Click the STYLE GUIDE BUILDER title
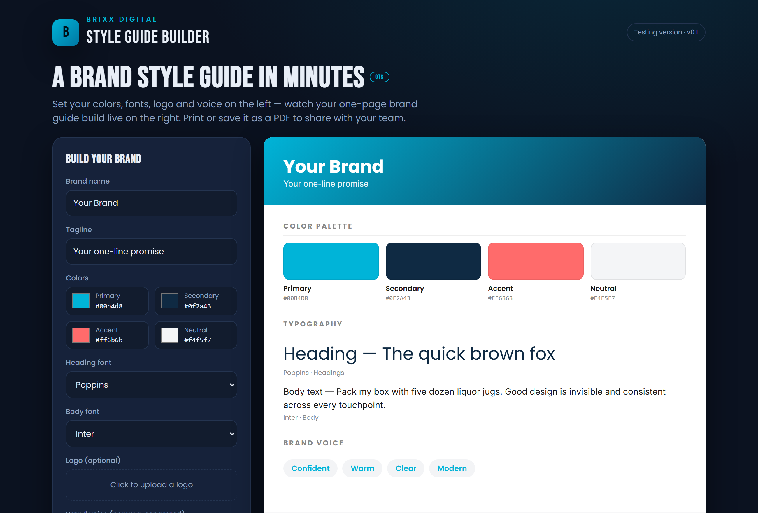 click(x=148, y=36)
